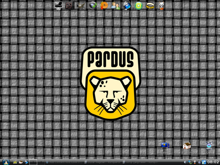The height and width of the screenshot is (165, 220).
Task: Click the white cat dock icon
Action: 161,5
